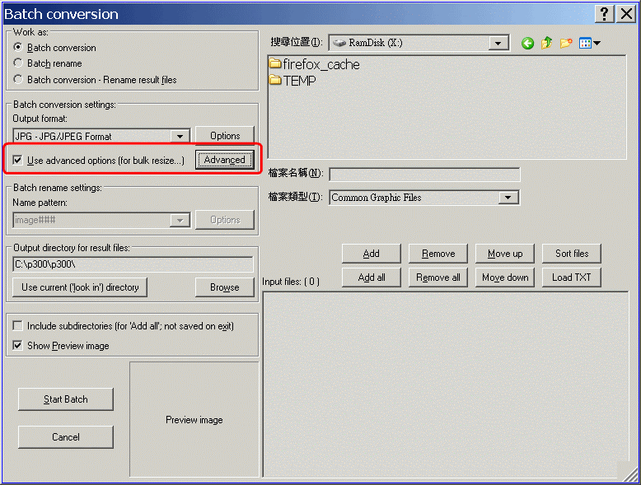
Task: Expand the Output format JPG dropdown
Action: (x=180, y=137)
